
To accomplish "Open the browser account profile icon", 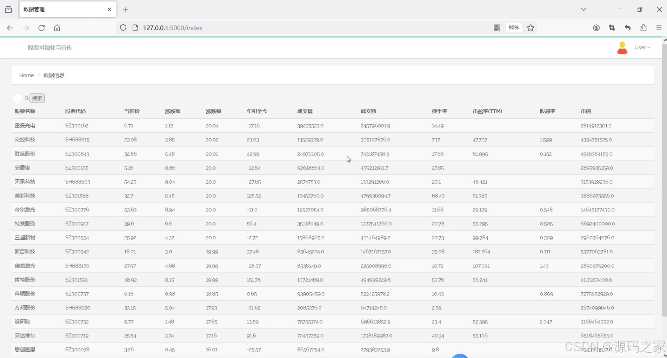I will pos(596,28).
